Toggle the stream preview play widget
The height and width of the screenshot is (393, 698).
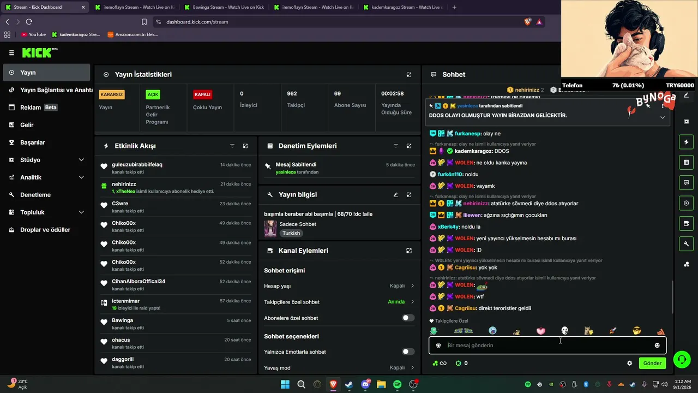(x=686, y=203)
